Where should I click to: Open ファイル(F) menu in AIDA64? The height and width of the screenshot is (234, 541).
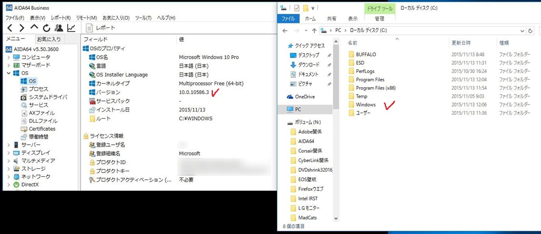tap(15, 17)
